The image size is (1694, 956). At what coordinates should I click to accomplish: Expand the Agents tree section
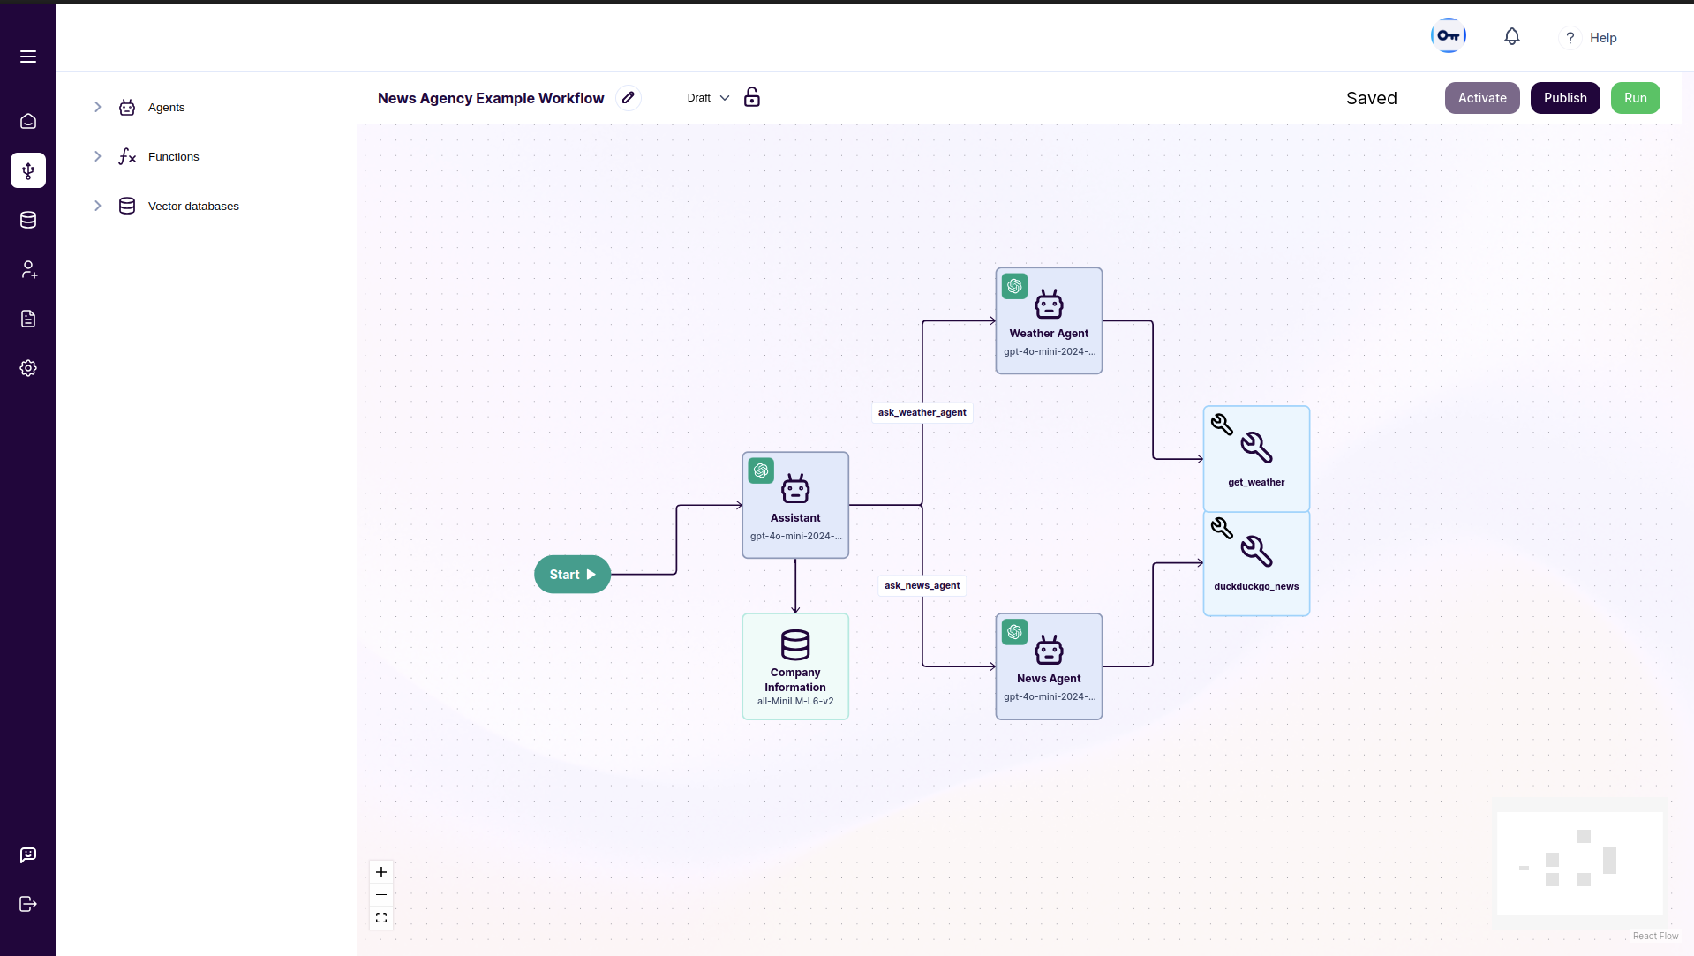98,107
